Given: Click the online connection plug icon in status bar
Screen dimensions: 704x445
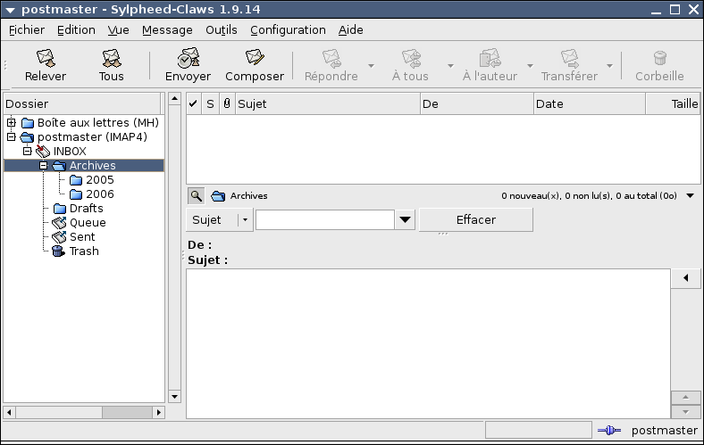Looking at the screenshot, I should pyautogui.click(x=608, y=431).
